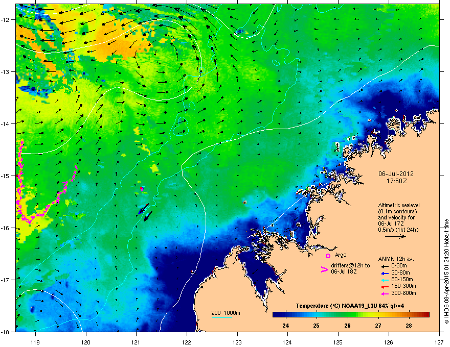
Task: Click latitude axis label -14
Action: point(6,124)
